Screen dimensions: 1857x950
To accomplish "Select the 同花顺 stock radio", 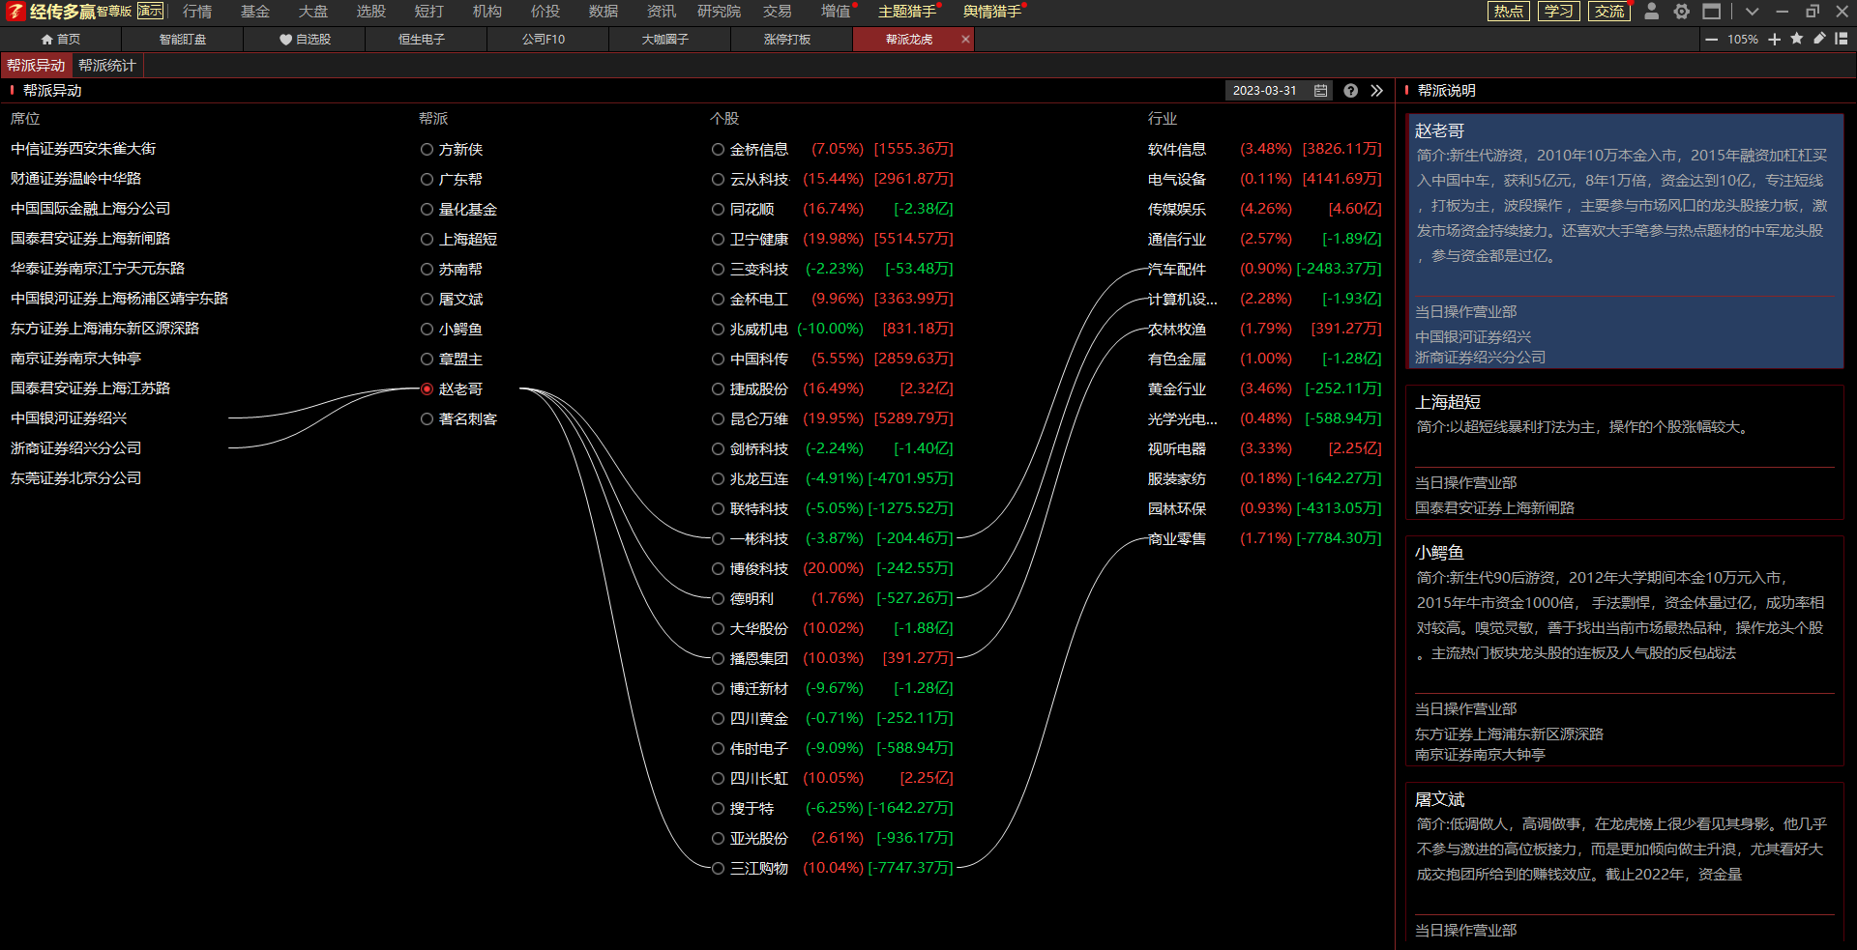I will pos(718,209).
